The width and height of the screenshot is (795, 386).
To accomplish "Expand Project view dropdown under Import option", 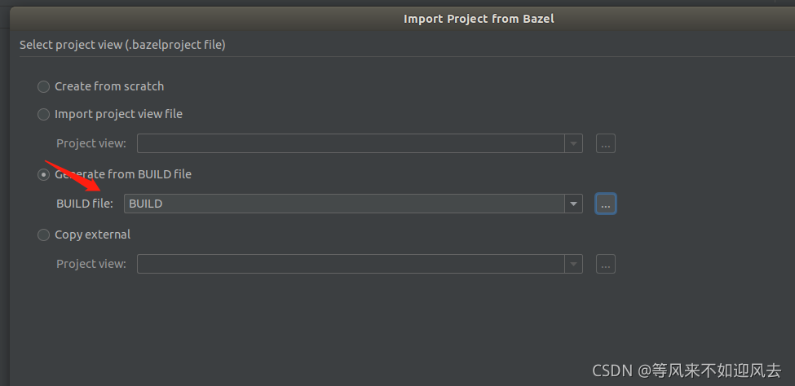I will click(x=573, y=143).
